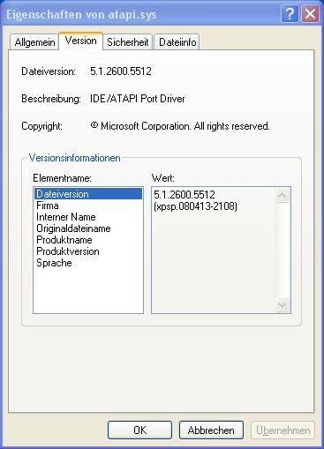Screen dimensions: 324x449
Task: Click the Abbrechen button
Action: 211,430
